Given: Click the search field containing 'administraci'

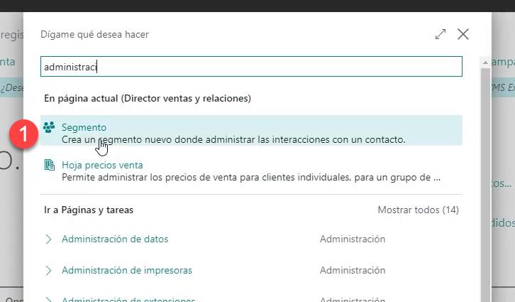Looking at the screenshot, I should tap(251, 67).
